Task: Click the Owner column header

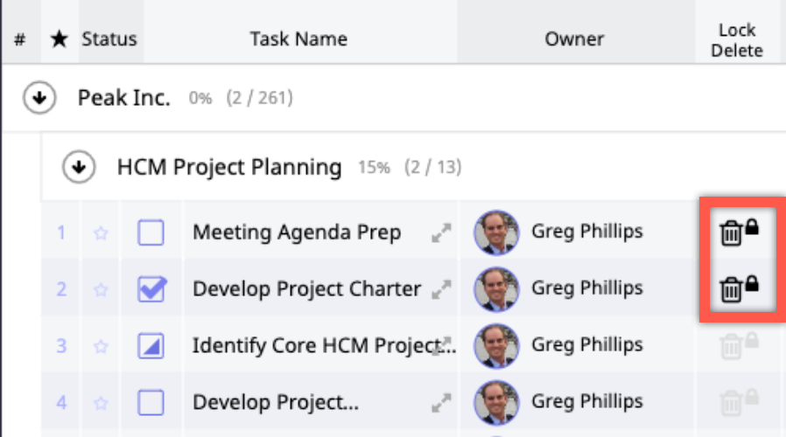Action: point(574,39)
